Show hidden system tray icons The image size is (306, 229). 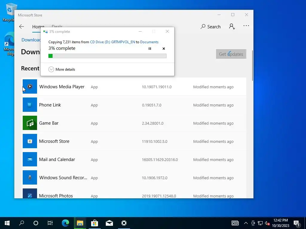(x=246, y=223)
